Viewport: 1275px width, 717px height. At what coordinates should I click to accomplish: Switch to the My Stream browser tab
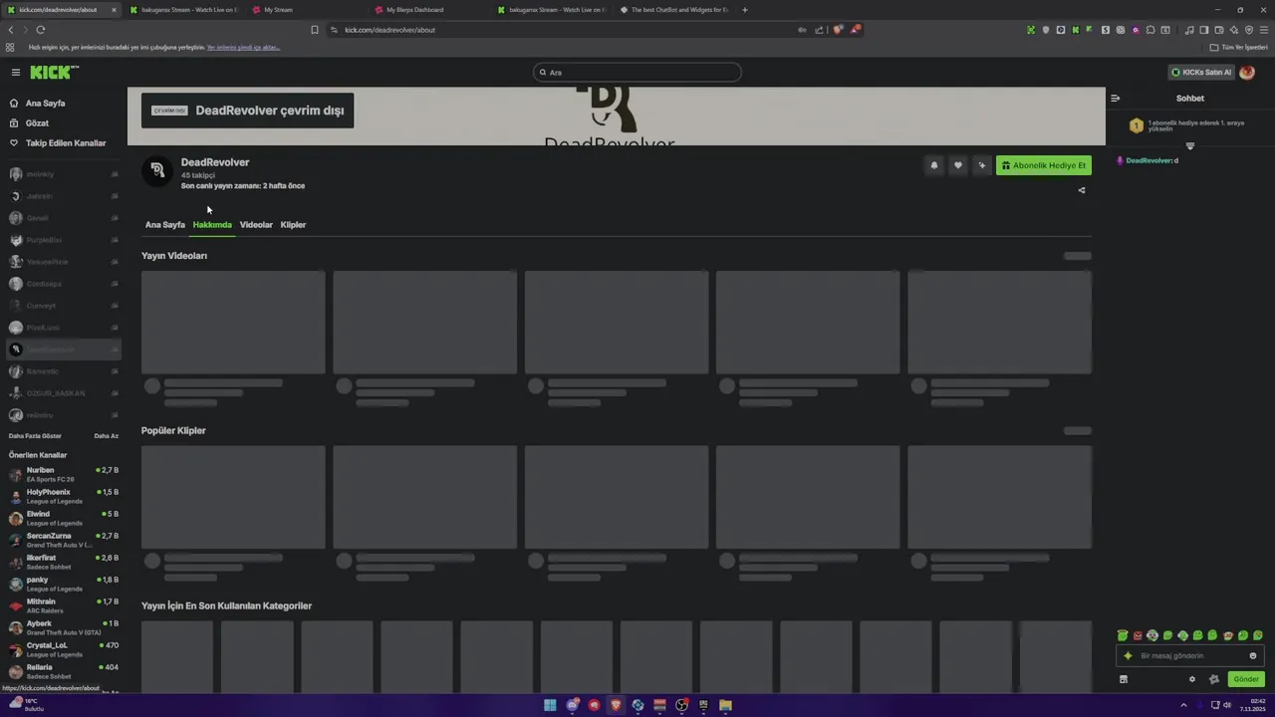click(x=304, y=10)
